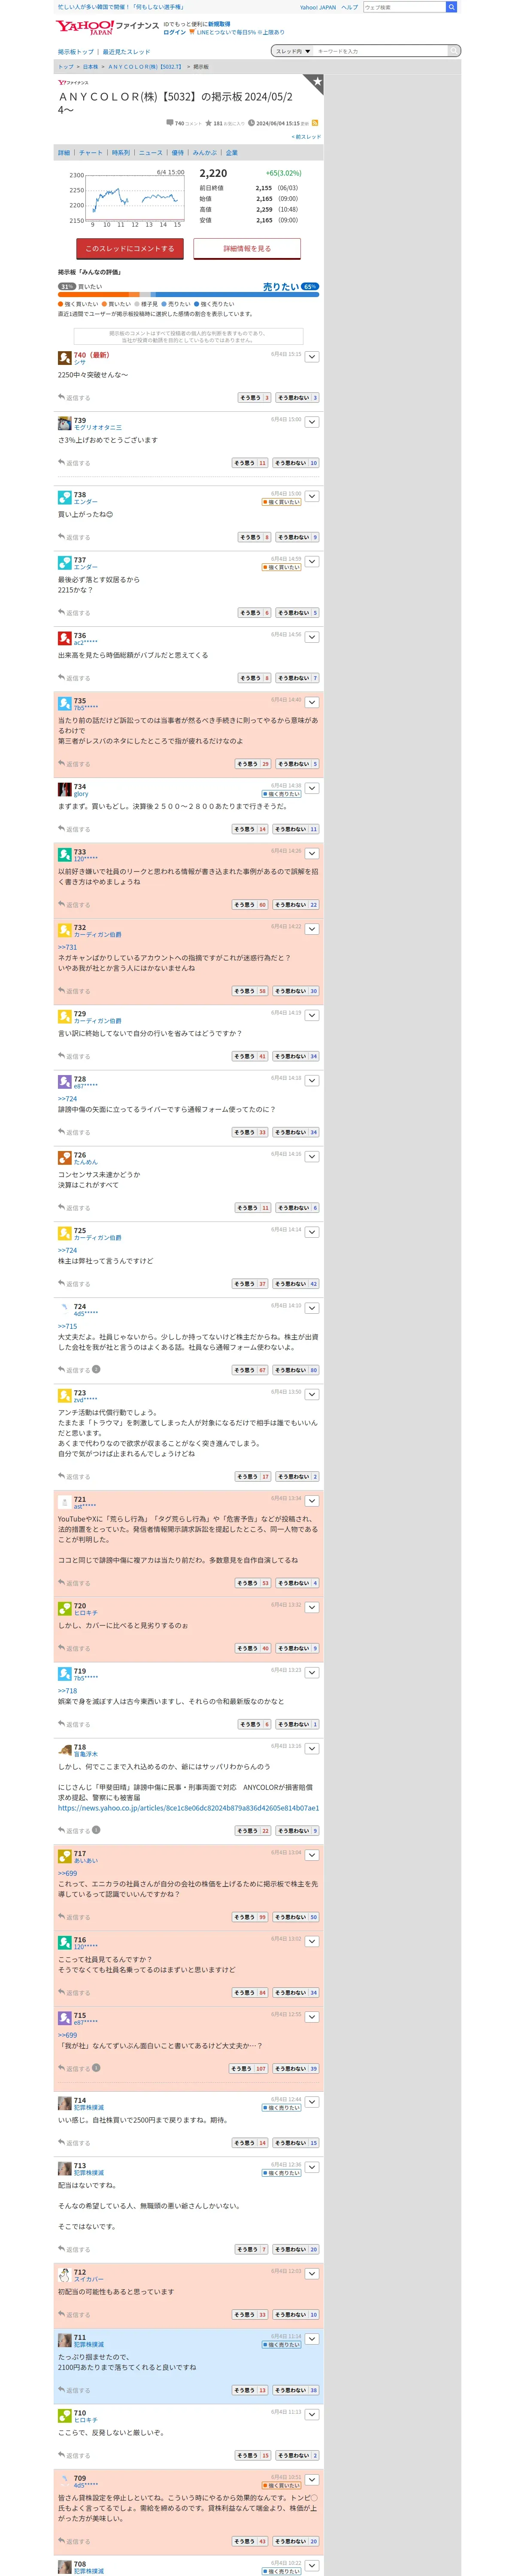Click the Yahoo! JAPAN Finance logo
The image size is (515, 2576).
pyautogui.click(x=107, y=27)
